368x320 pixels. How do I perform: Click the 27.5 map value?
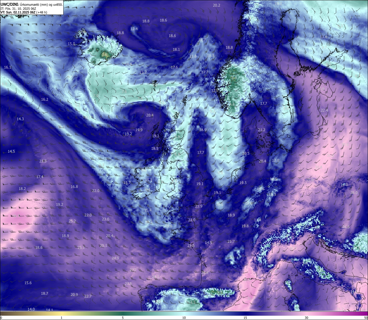pos(128,284)
